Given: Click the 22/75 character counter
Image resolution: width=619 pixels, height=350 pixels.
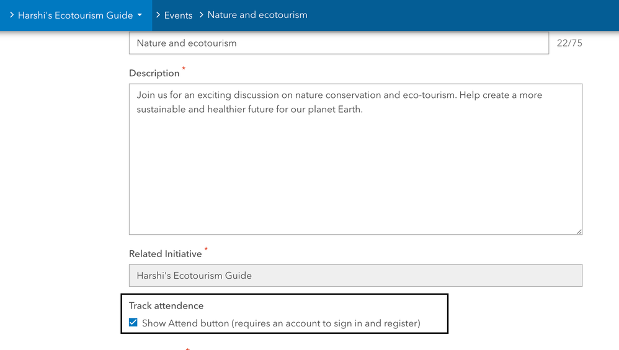Looking at the screenshot, I should pyautogui.click(x=569, y=43).
